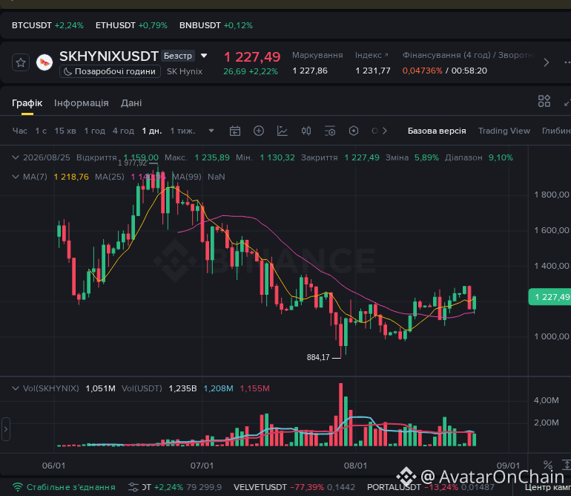Viewport: 571px width, 496px height.
Task: Click VELVETUSDT in bottom ticker bar
Action: (x=260, y=487)
